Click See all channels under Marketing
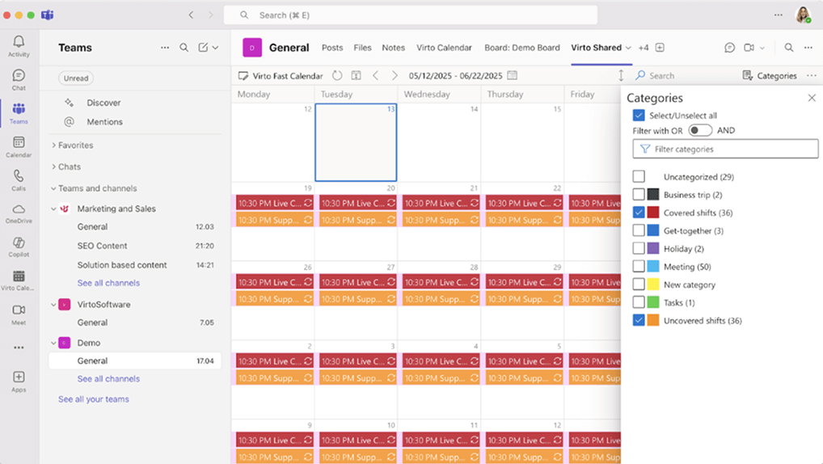Image resolution: width=823 pixels, height=464 pixels. (x=108, y=283)
